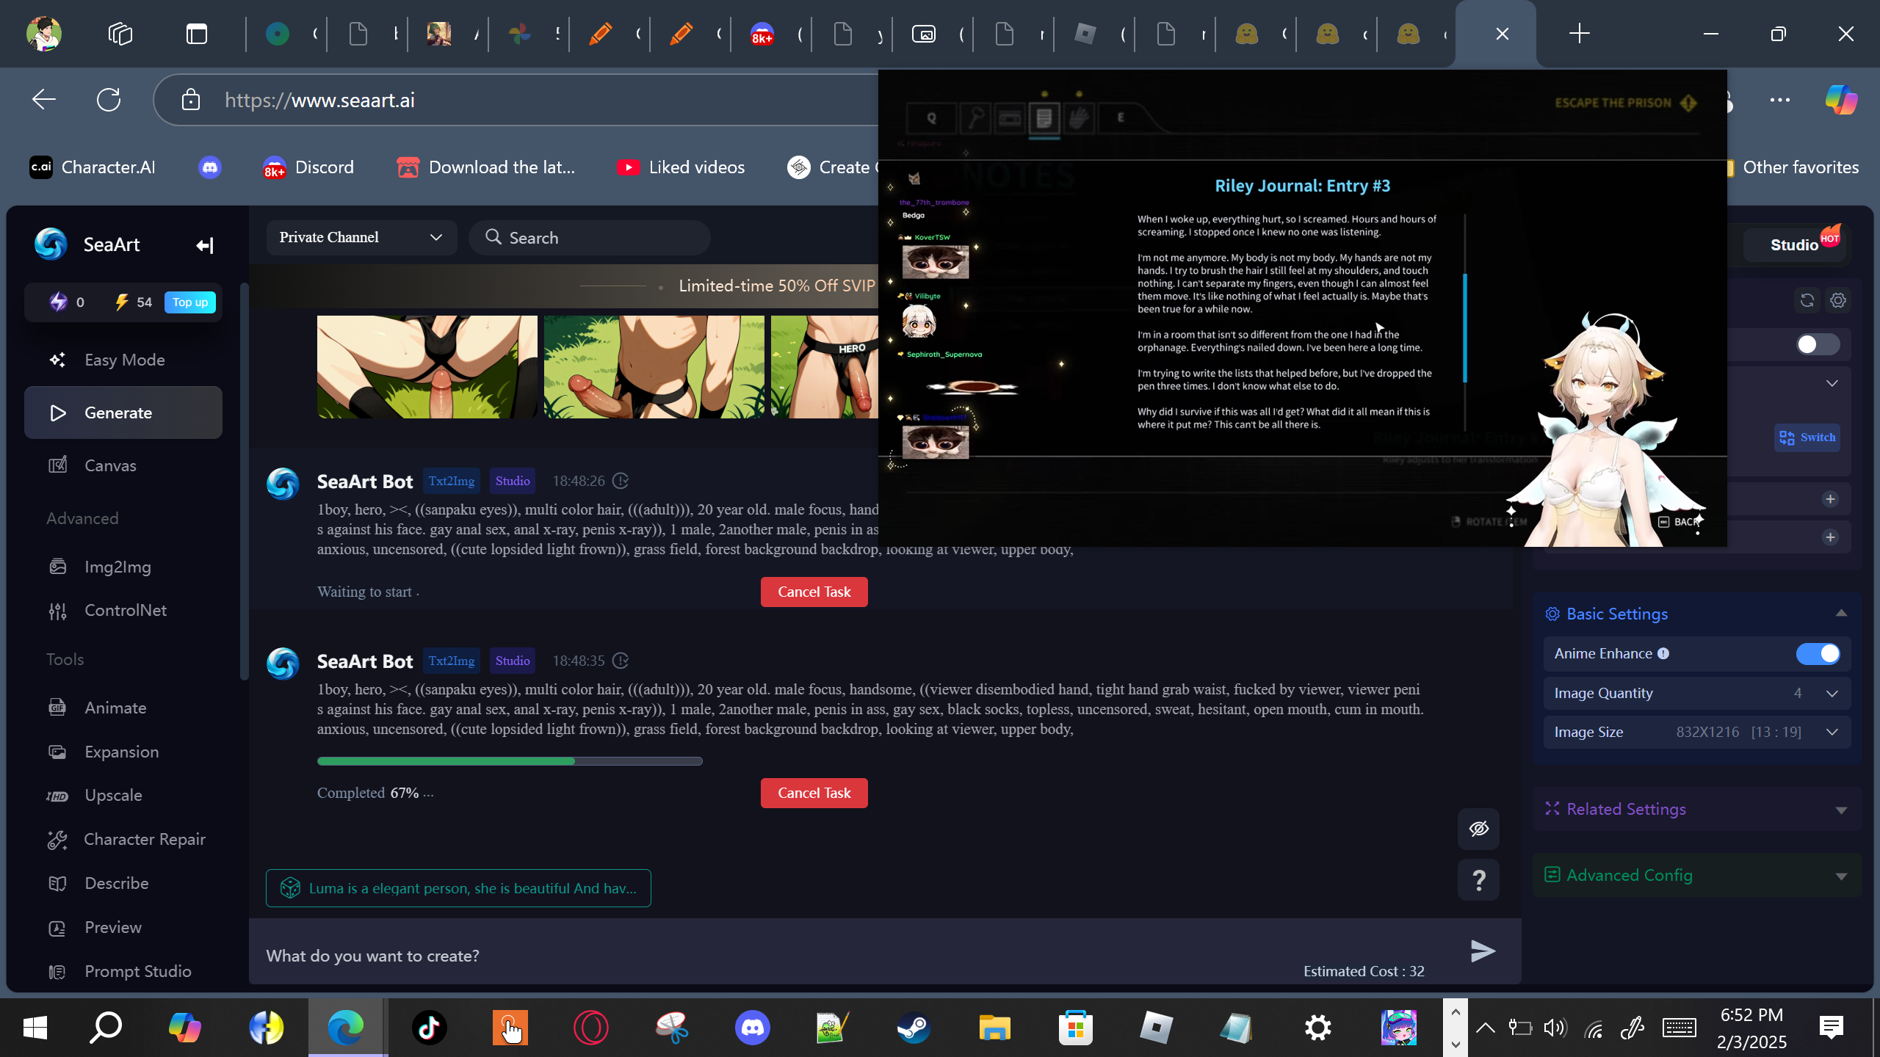The width and height of the screenshot is (1880, 1057).
Task: Open the Animate tool
Action: (x=123, y=708)
